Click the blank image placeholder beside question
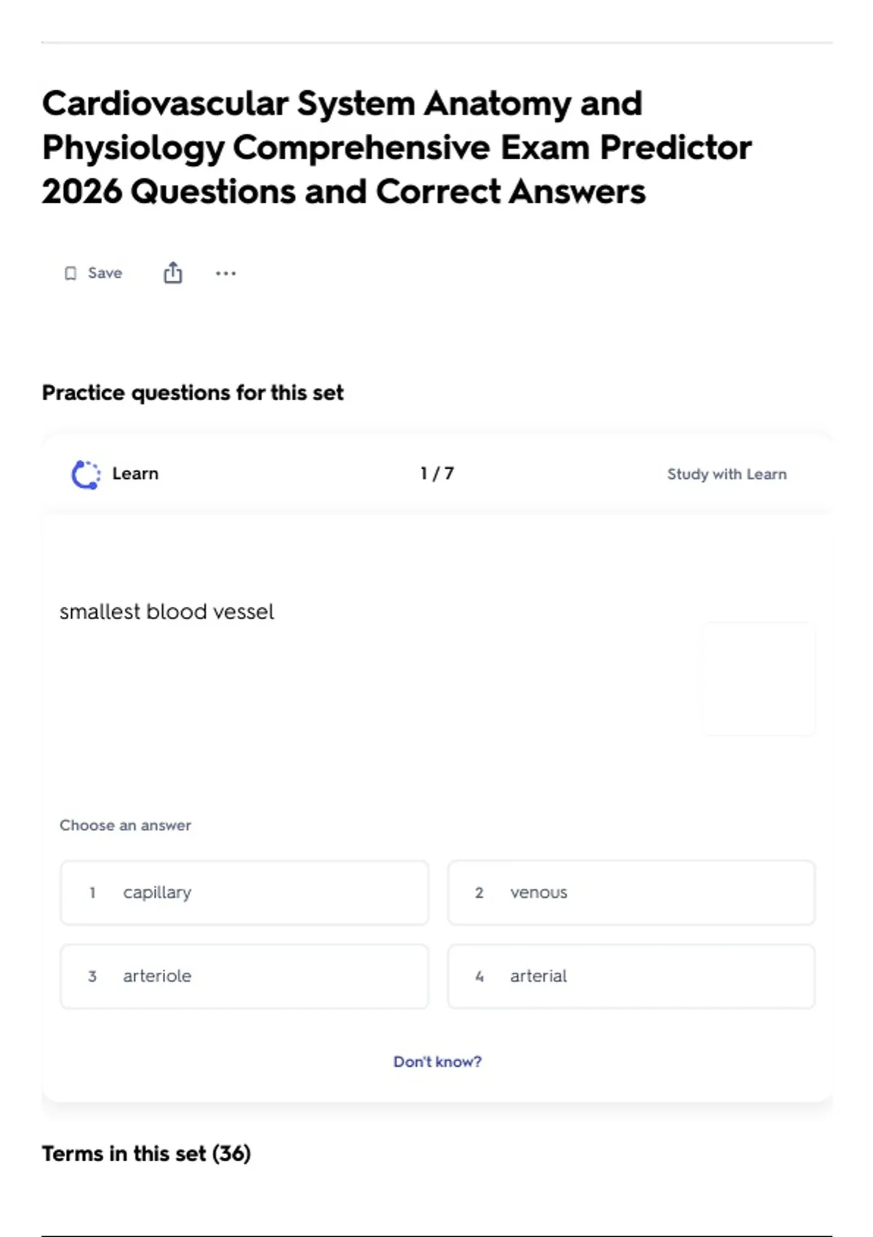This screenshot has width=873, height=1237. click(x=759, y=678)
